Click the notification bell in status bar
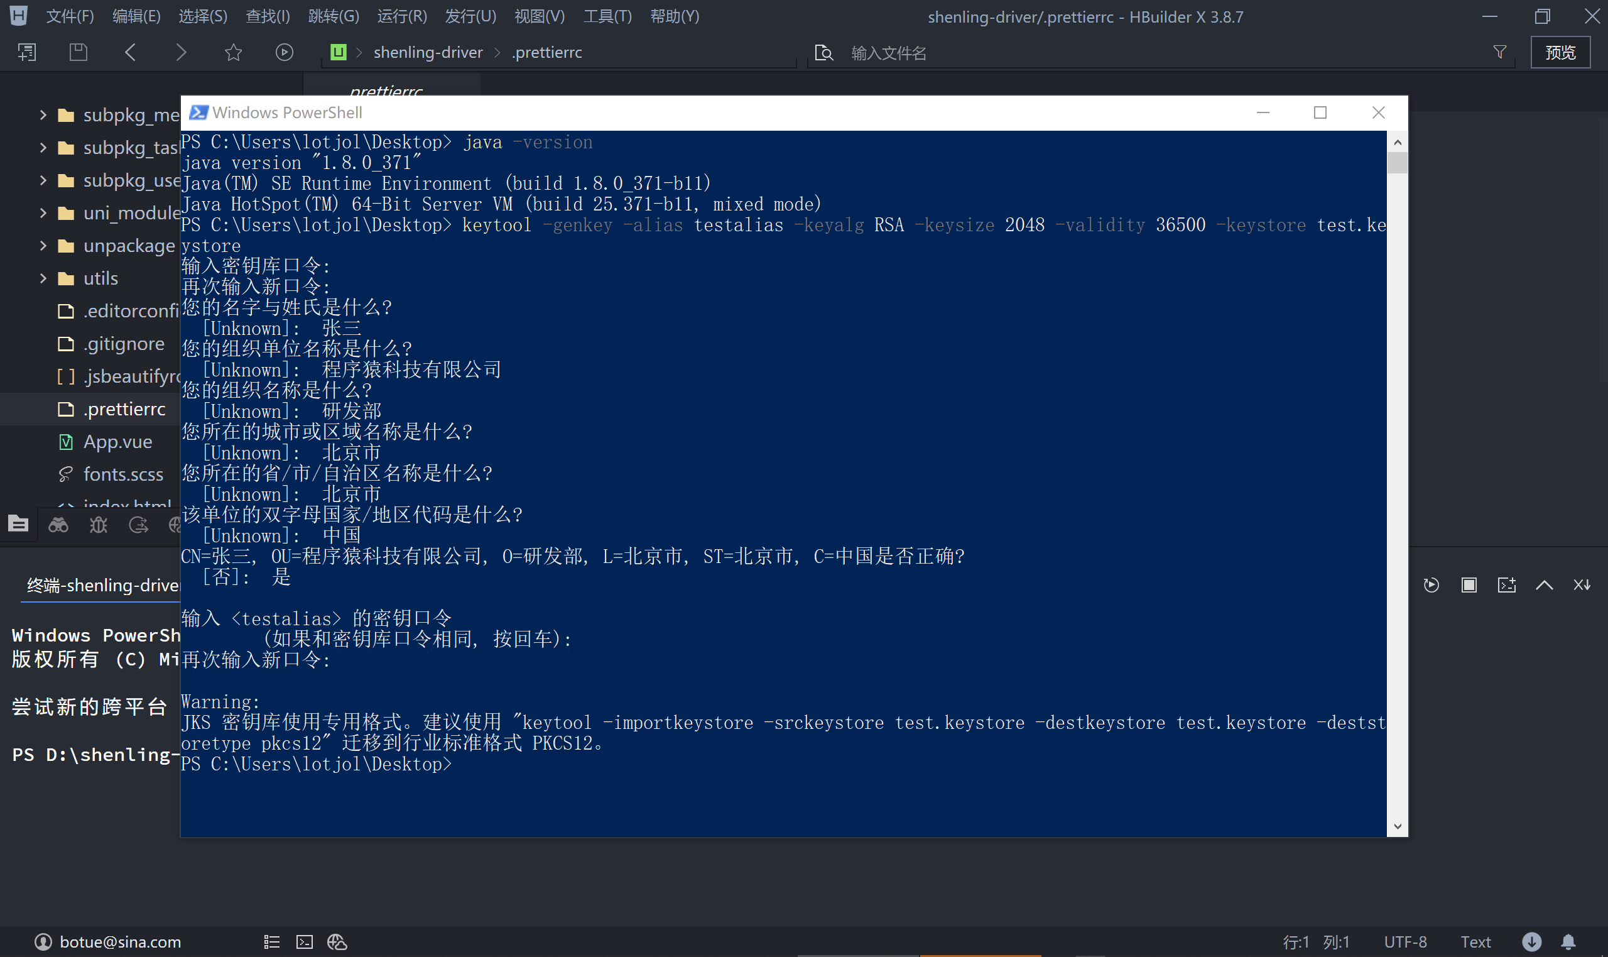Image resolution: width=1608 pixels, height=957 pixels. 1568,941
